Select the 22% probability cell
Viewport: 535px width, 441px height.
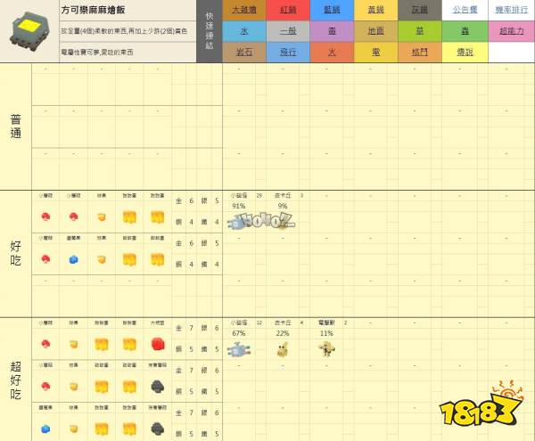(x=283, y=333)
